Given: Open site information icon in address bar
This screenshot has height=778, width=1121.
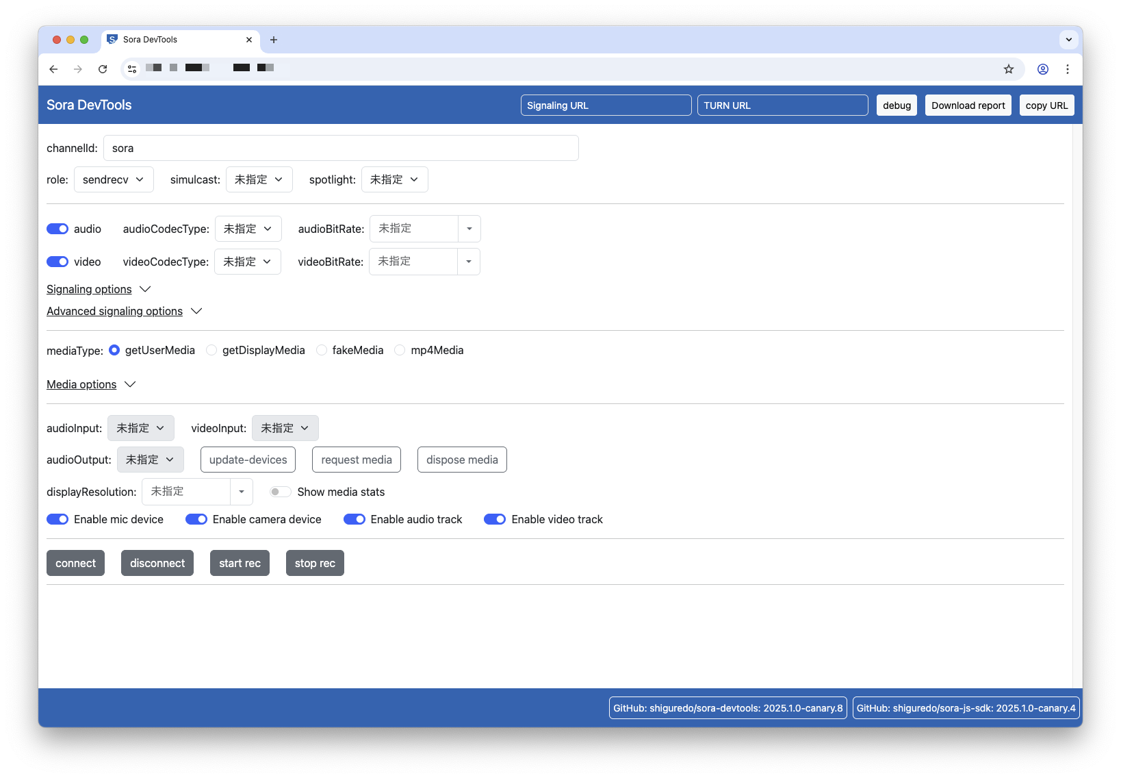Looking at the screenshot, I should (x=132, y=69).
